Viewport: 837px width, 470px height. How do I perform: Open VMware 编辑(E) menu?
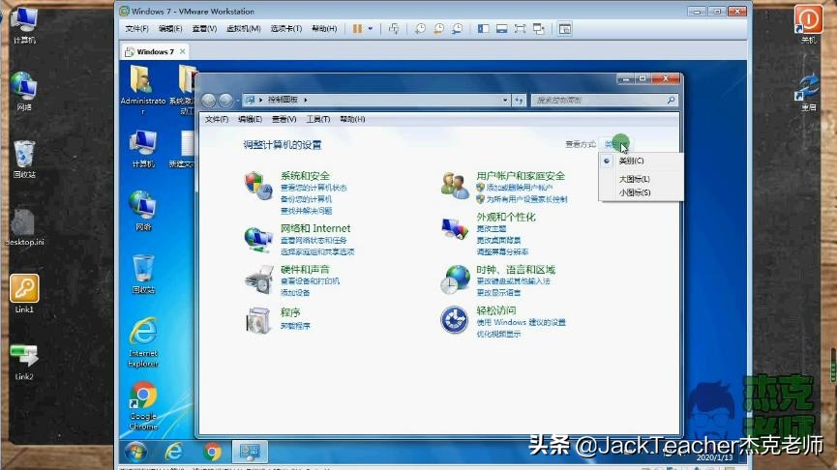(x=170, y=29)
